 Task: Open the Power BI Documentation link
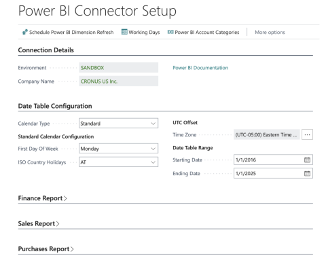click(x=200, y=68)
